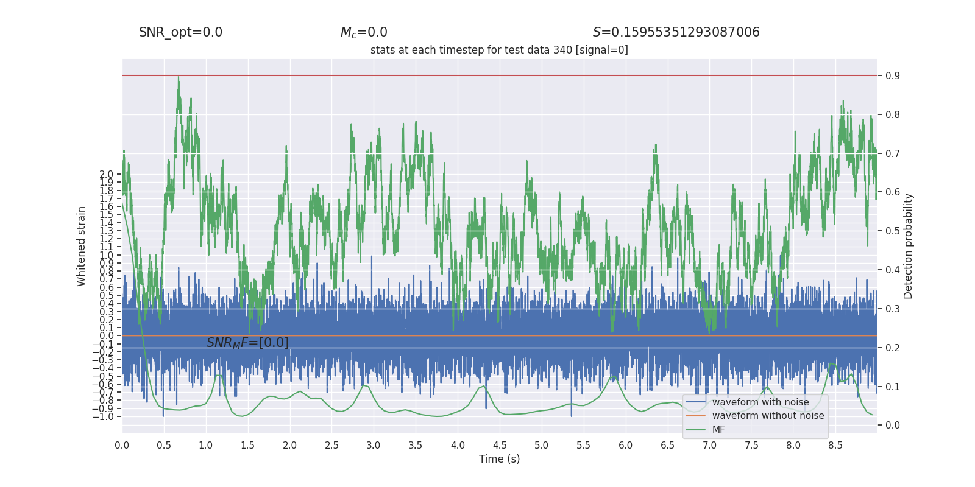Click the orange legend line swatch

pyautogui.click(x=695, y=416)
